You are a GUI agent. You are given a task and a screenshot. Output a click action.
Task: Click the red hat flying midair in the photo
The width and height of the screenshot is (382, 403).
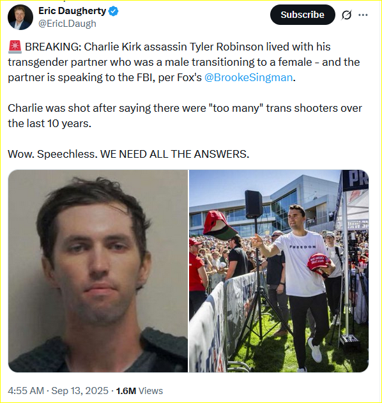[219, 225]
